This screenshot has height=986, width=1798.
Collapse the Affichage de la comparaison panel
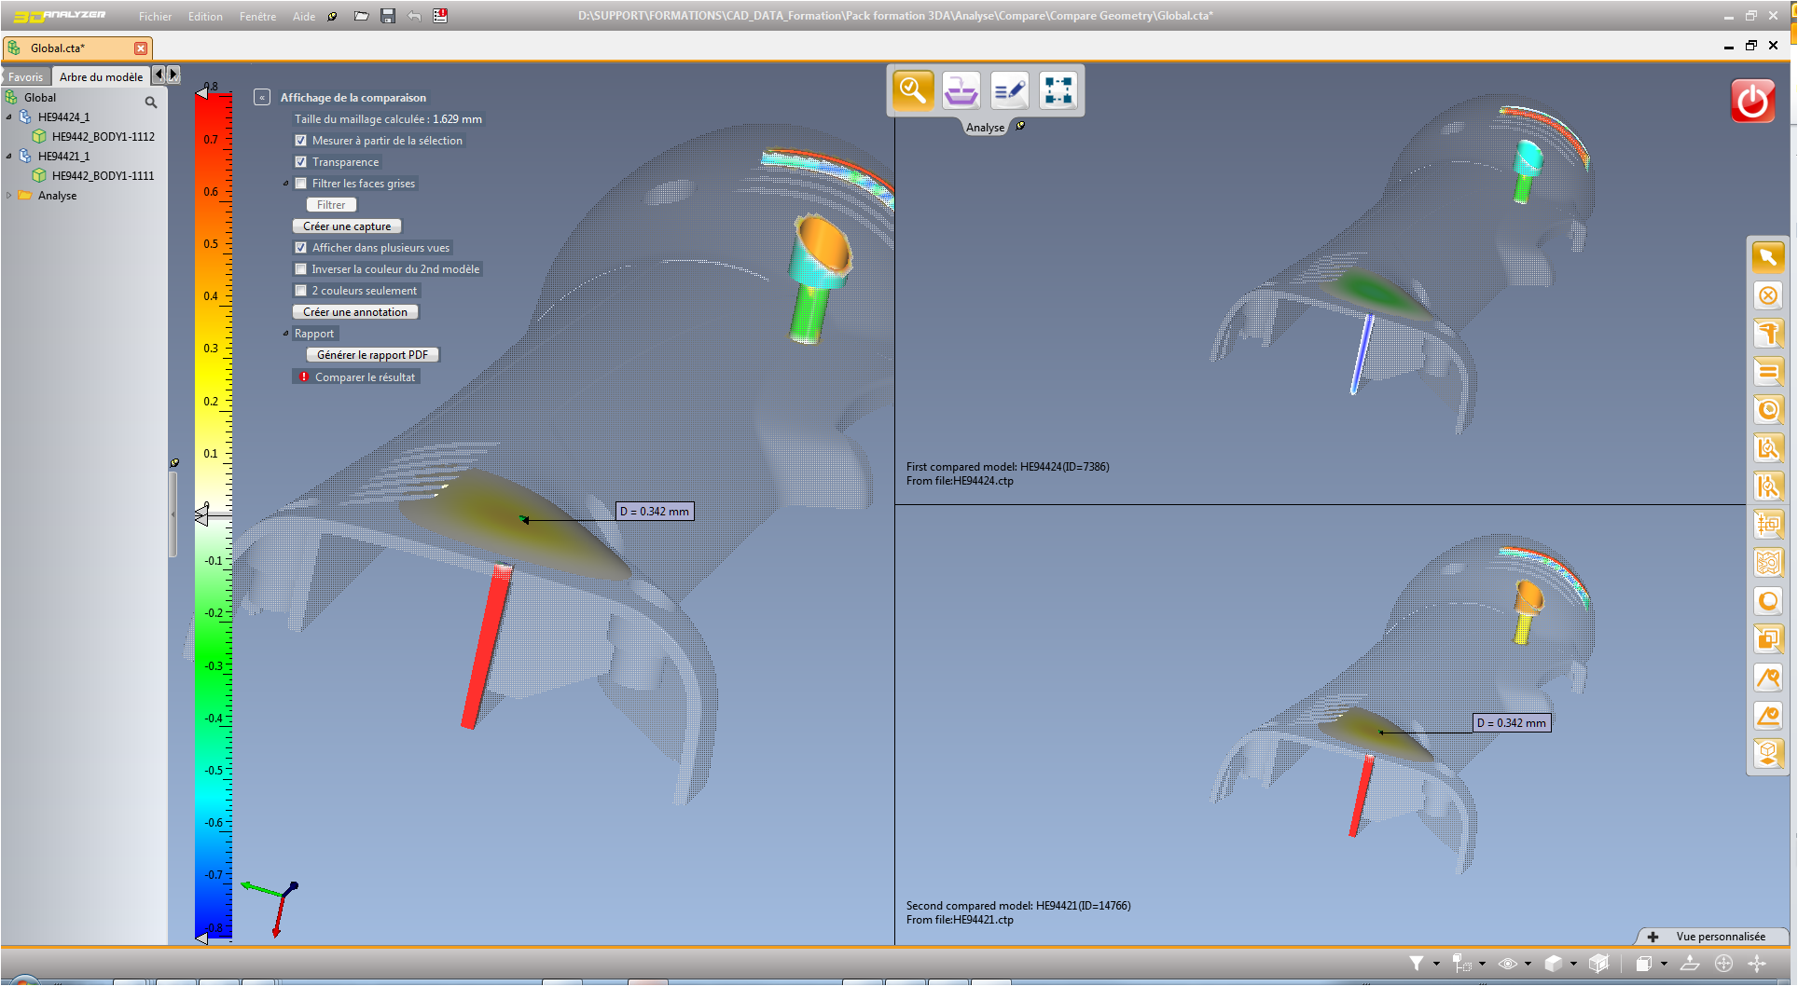point(260,96)
